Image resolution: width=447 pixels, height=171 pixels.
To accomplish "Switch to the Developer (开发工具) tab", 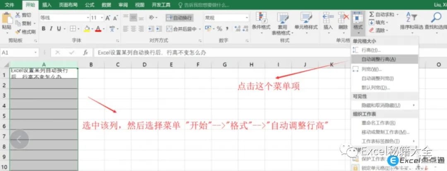I will (x=161, y=5).
